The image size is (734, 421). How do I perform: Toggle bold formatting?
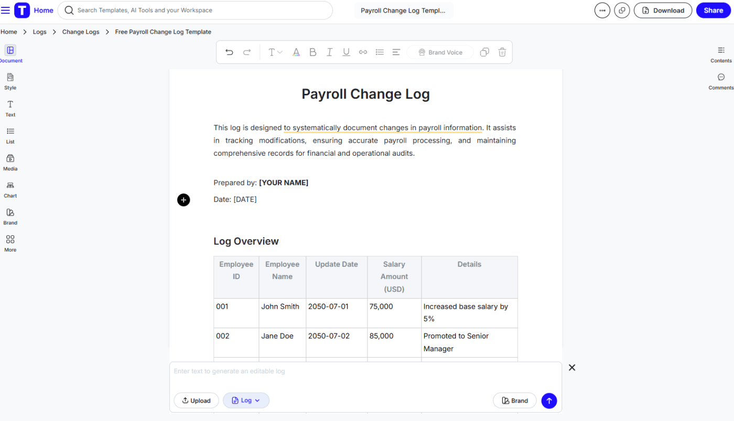click(313, 52)
